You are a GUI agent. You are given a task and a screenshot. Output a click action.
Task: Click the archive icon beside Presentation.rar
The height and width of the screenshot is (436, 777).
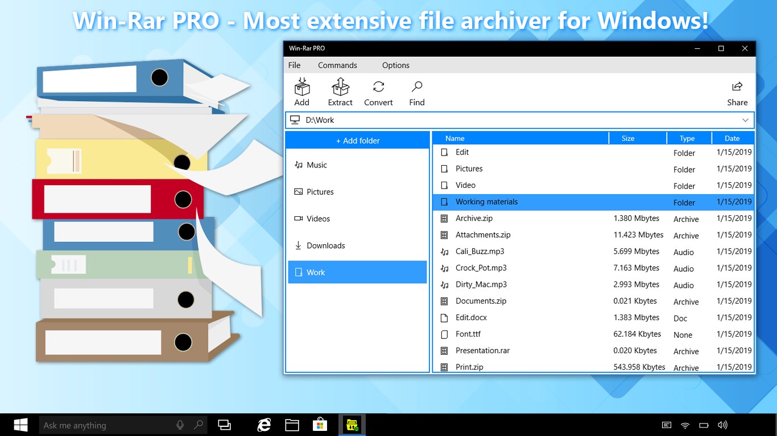pyautogui.click(x=445, y=350)
